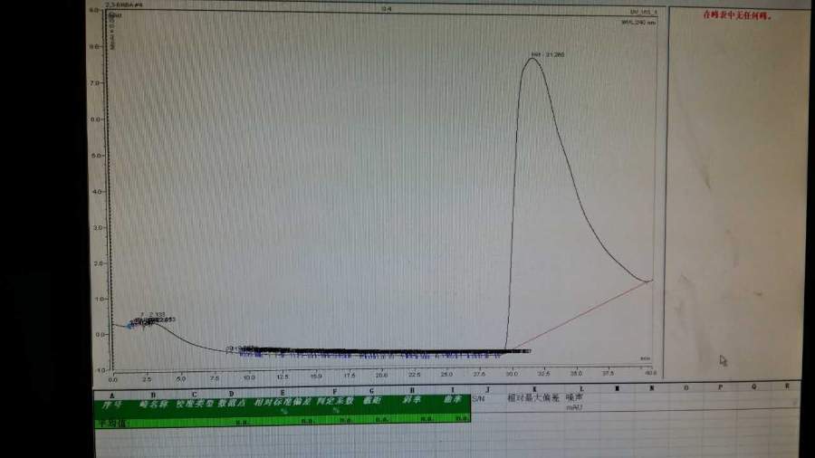Click the 曲率 header cell
The width and height of the screenshot is (815, 458).
point(452,399)
